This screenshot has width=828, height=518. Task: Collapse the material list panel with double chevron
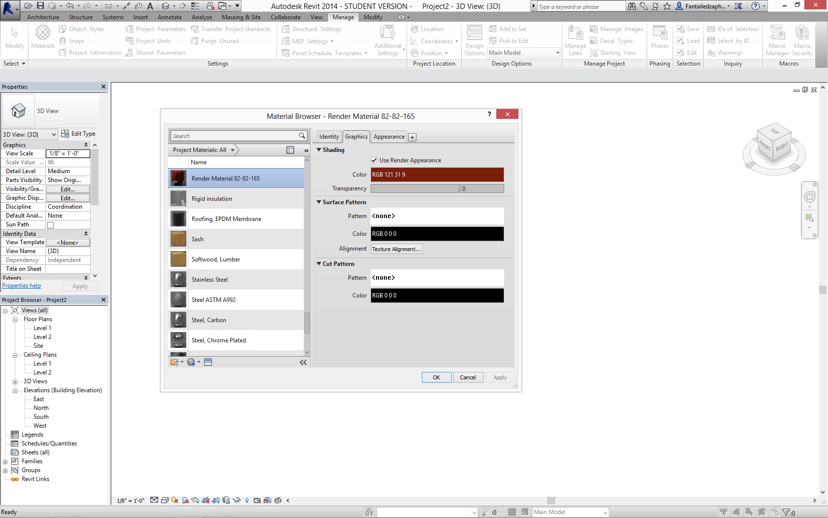point(303,362)
